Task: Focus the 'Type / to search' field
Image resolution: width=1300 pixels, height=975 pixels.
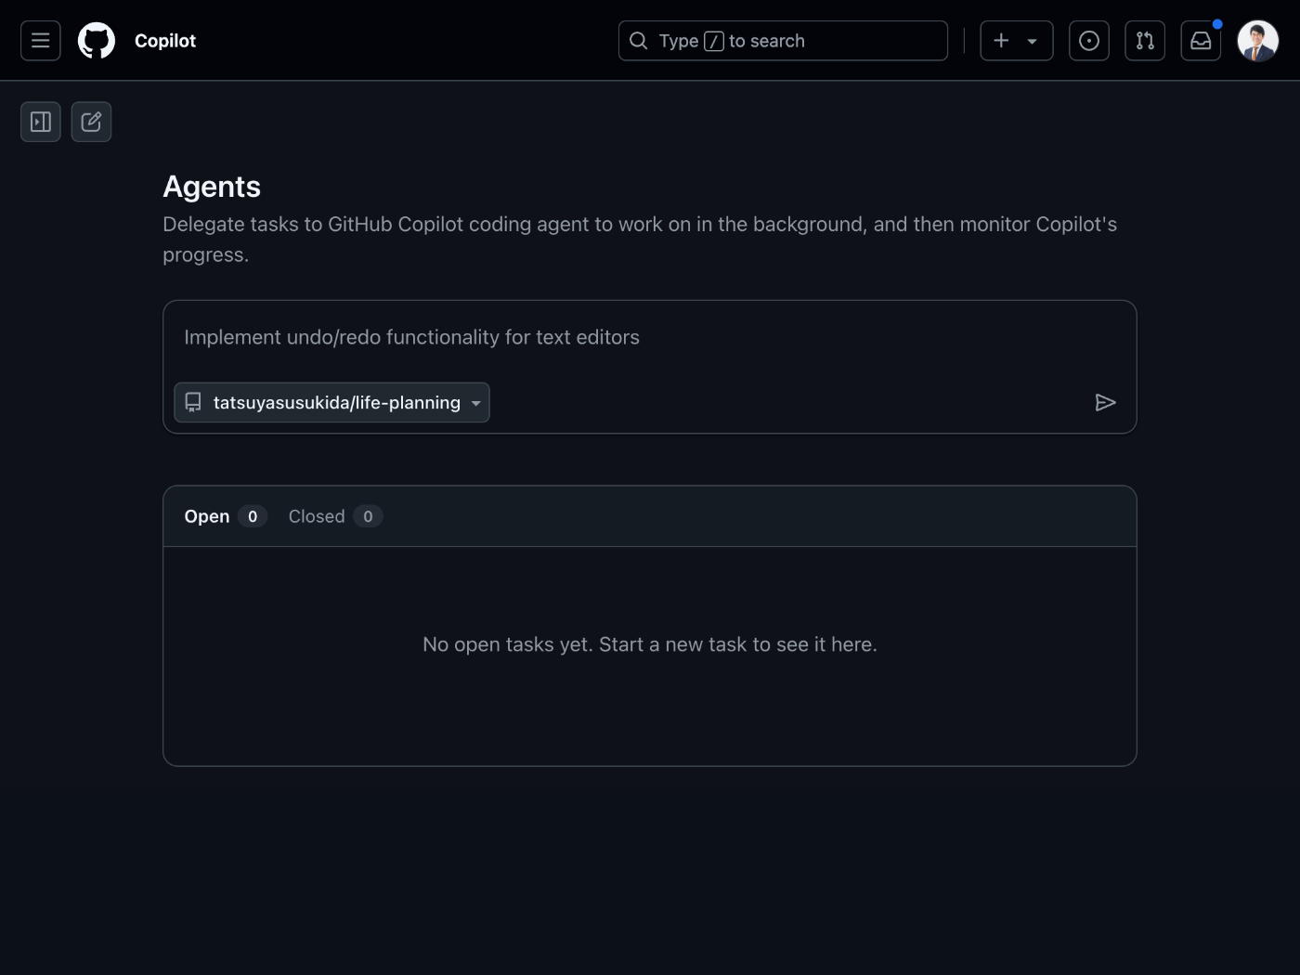Action: 783,41
